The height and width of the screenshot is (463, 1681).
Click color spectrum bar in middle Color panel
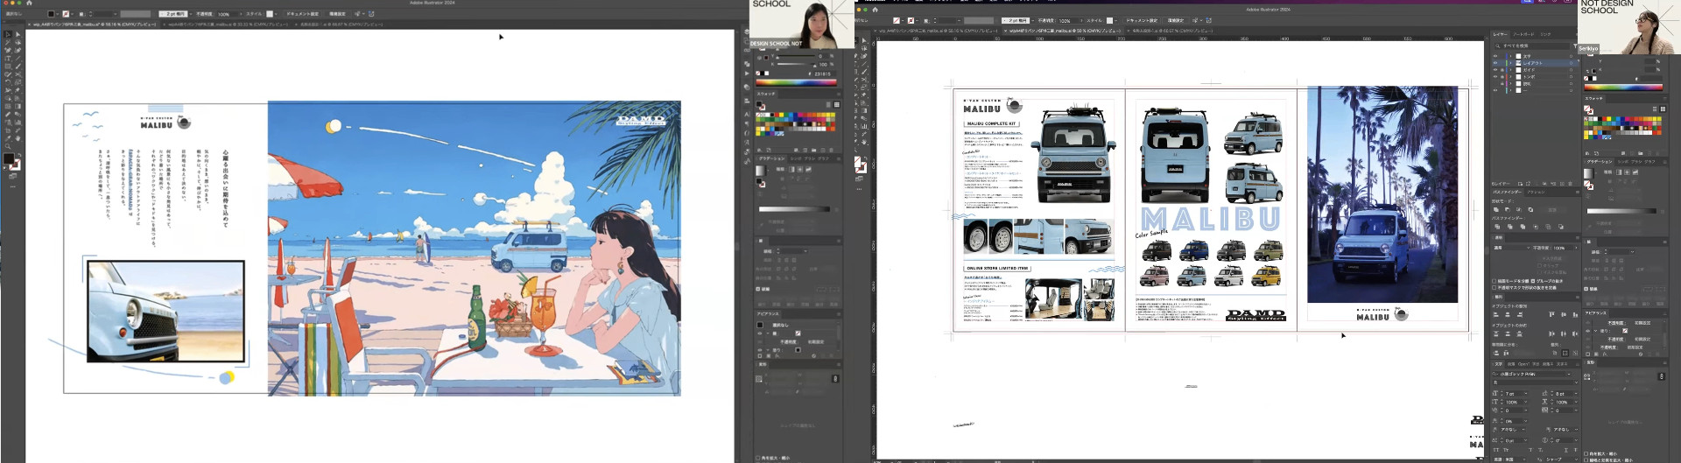797,82
